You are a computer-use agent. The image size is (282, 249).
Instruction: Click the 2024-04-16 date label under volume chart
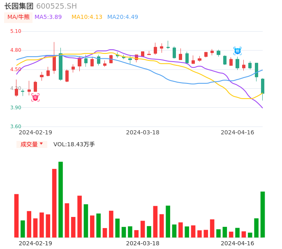coord(238,243)
